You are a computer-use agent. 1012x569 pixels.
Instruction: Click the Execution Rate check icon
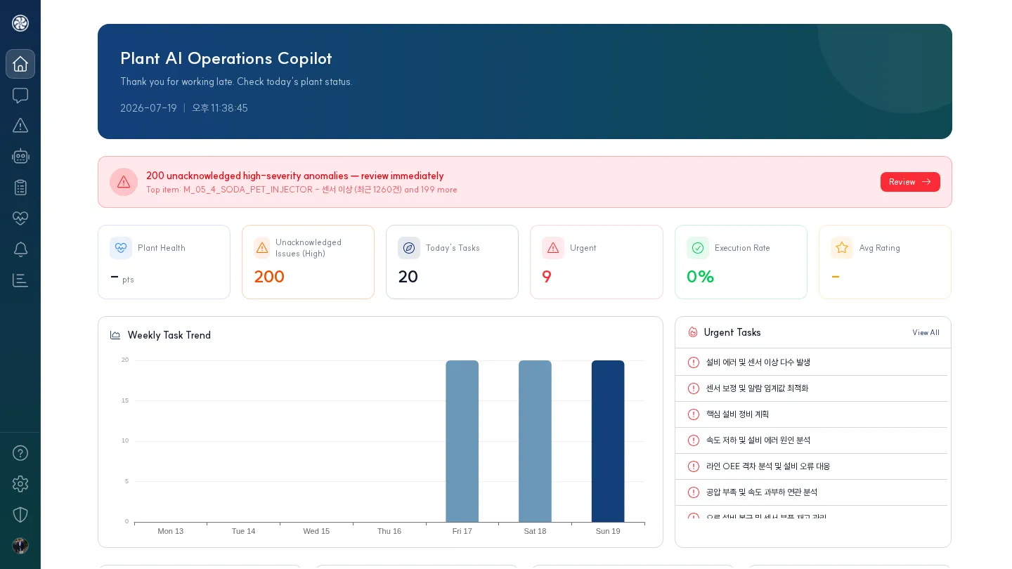pyautogui.click(x=698, y=248)
